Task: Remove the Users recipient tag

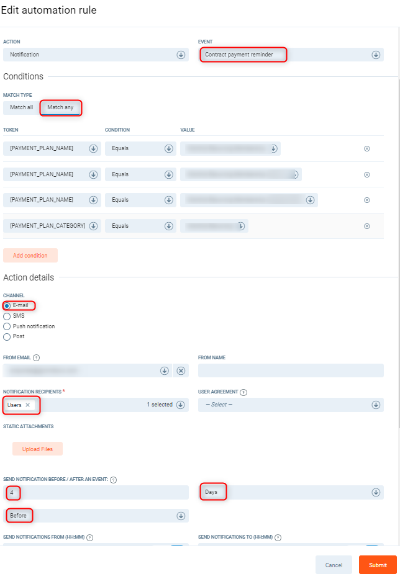Action: [x=27, y=405]
